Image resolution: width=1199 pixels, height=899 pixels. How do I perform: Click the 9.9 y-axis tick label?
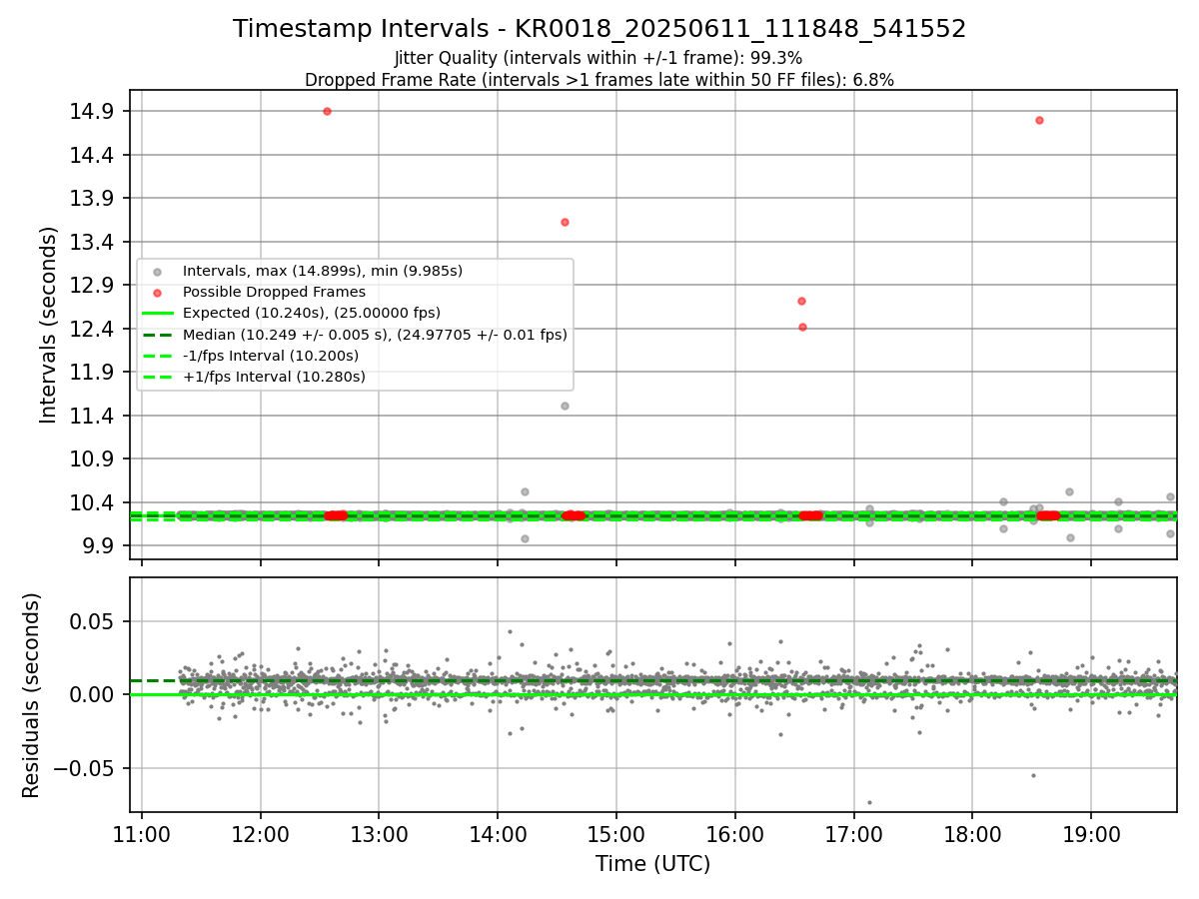[x=96, y=546]
